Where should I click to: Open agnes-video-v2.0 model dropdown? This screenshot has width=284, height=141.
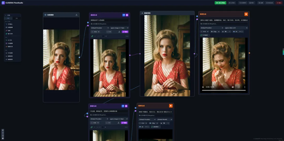[236, 28]
